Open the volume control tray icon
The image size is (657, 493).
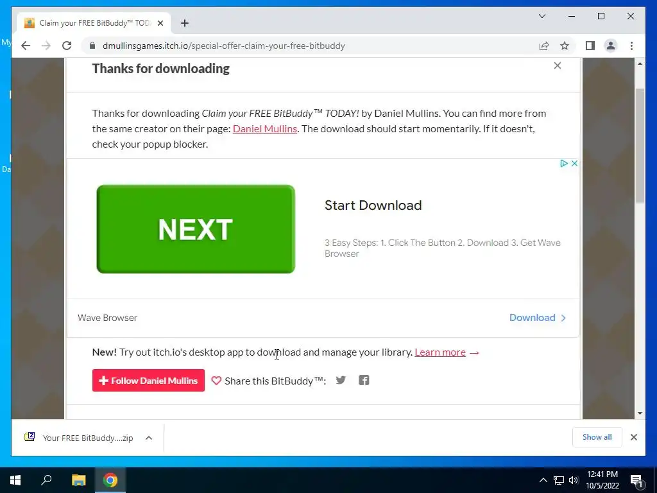pos(574,480)
